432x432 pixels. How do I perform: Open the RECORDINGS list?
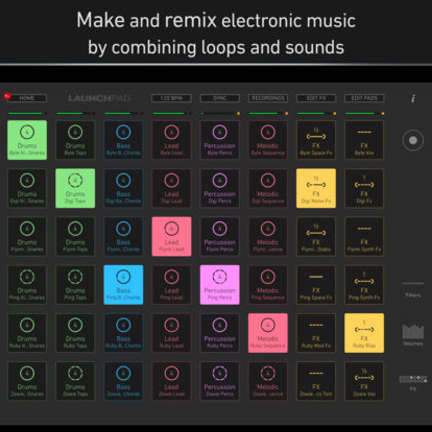coord(268,98)
